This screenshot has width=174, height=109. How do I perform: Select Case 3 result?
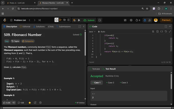click(x=124, y=83)
